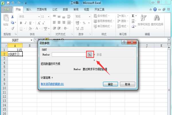Image resolution: width=172 pixels, height=115 pixels.
Task: Open the number format (常规) dropdown
Action: [x=90, y=17]
